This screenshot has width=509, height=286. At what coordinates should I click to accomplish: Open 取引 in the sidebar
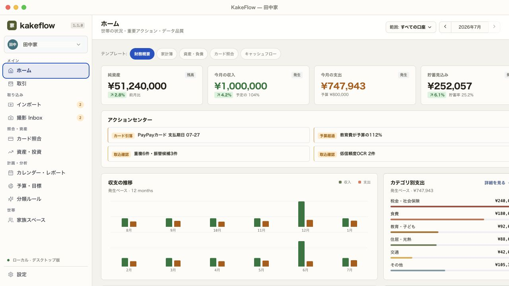point(46,84)
